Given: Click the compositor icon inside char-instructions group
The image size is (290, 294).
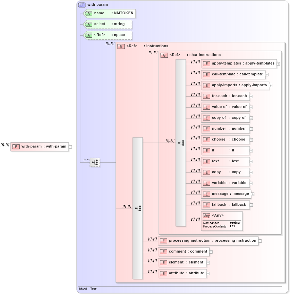Looking at the screenshot, I should (182, 143).
